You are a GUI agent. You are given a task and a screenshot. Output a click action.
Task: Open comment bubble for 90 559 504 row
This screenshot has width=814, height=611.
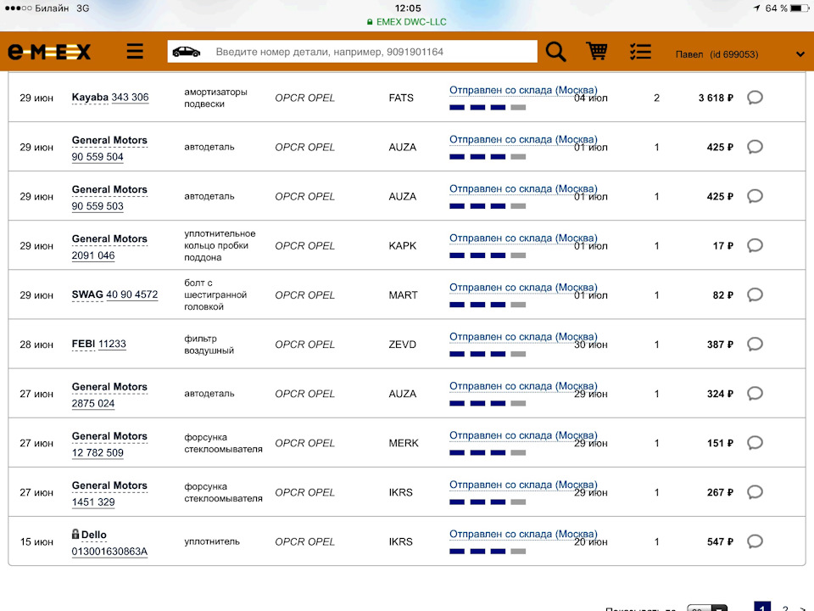pyautogui.click(x=755, y=147)
